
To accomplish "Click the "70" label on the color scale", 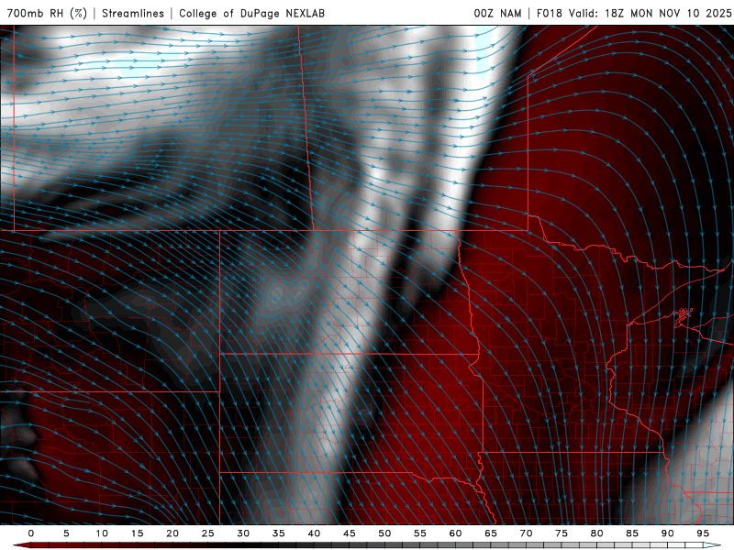I will point(526,533).
